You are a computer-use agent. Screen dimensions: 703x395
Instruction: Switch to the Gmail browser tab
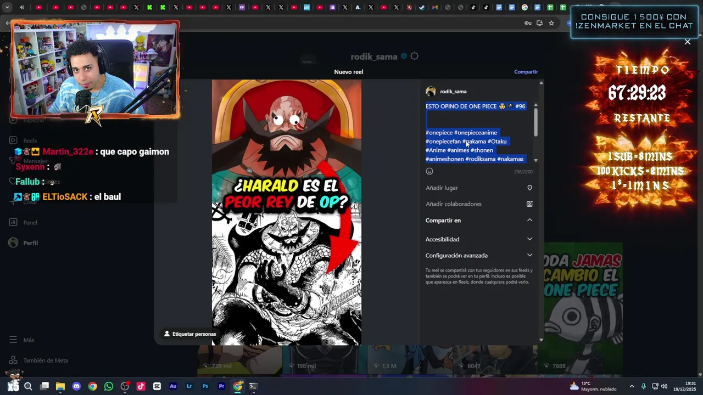click(x=436, y=7)
